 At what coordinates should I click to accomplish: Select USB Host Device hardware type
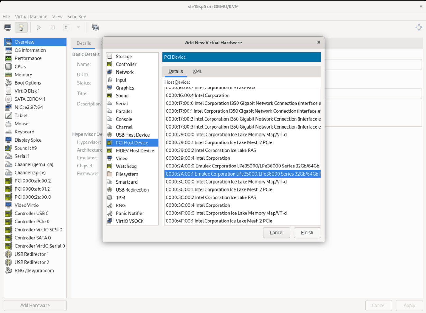[x=132, y=135]
